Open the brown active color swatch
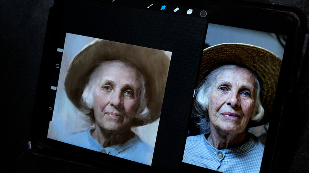Image resolution: width=309 pixels, height=173 pixels. (203, 13)
